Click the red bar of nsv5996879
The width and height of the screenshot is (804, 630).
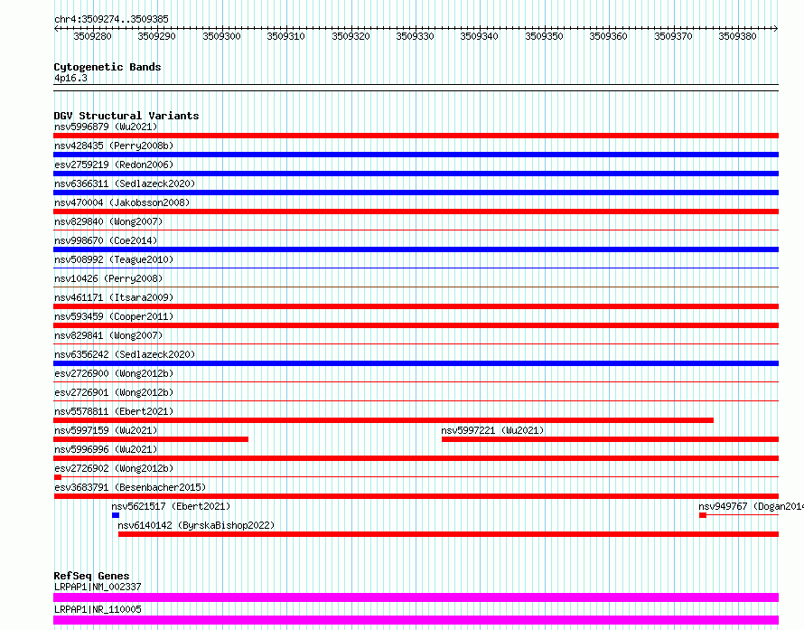[416, 136]
